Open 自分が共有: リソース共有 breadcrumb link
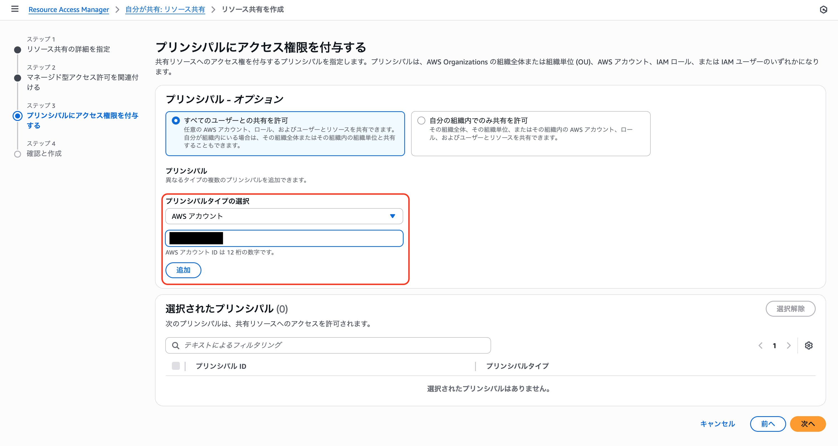This screenshot has width=838, height=446. click(165, 9)
